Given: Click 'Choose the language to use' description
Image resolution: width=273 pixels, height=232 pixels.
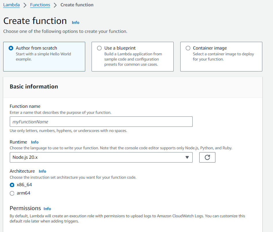Looking at the screenshot, I should point(121,148).
